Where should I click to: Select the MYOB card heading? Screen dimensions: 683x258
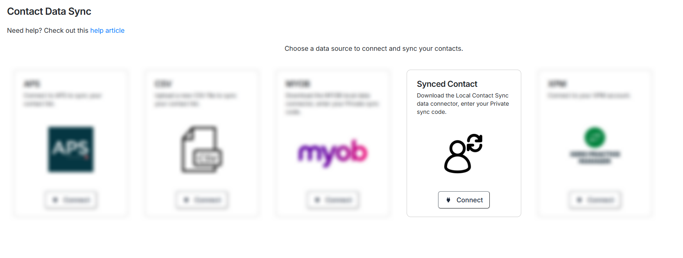click(298, 84)
